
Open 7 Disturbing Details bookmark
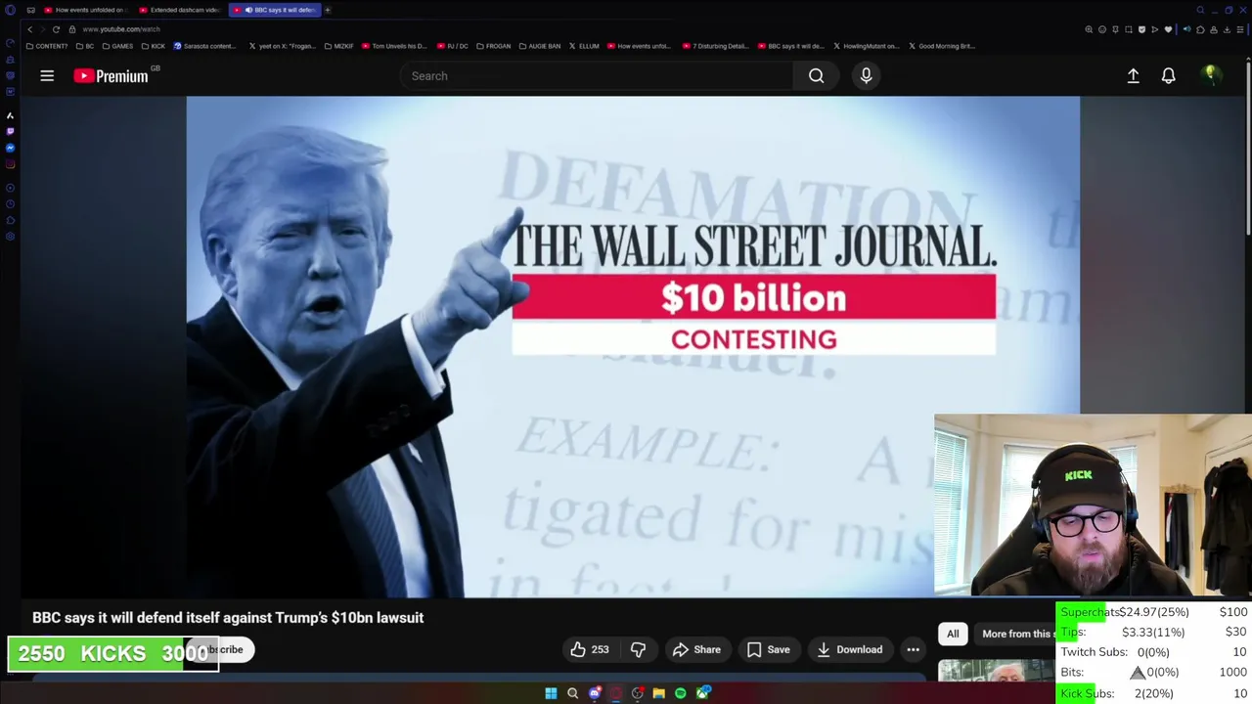[x=715, y=46]
